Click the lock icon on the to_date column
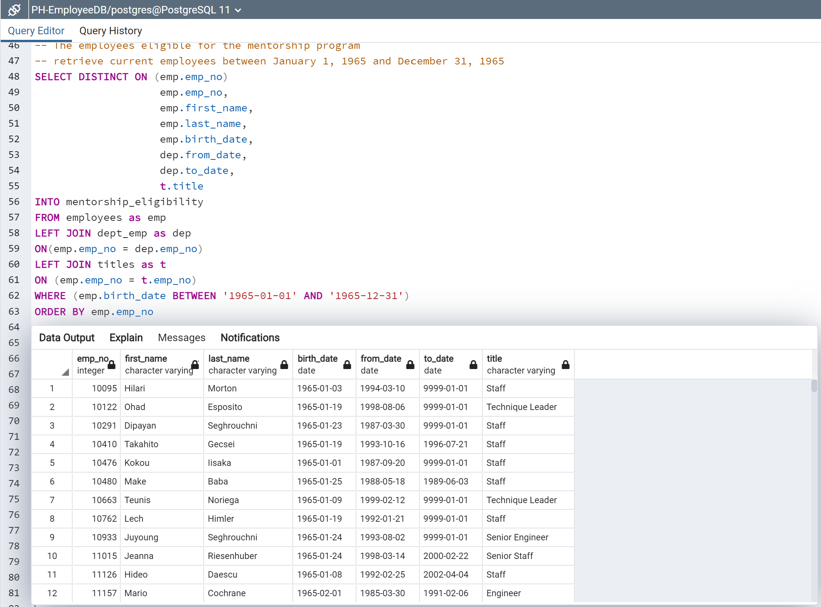The width and height of the screenshot is (821, 607). (473, 366)
